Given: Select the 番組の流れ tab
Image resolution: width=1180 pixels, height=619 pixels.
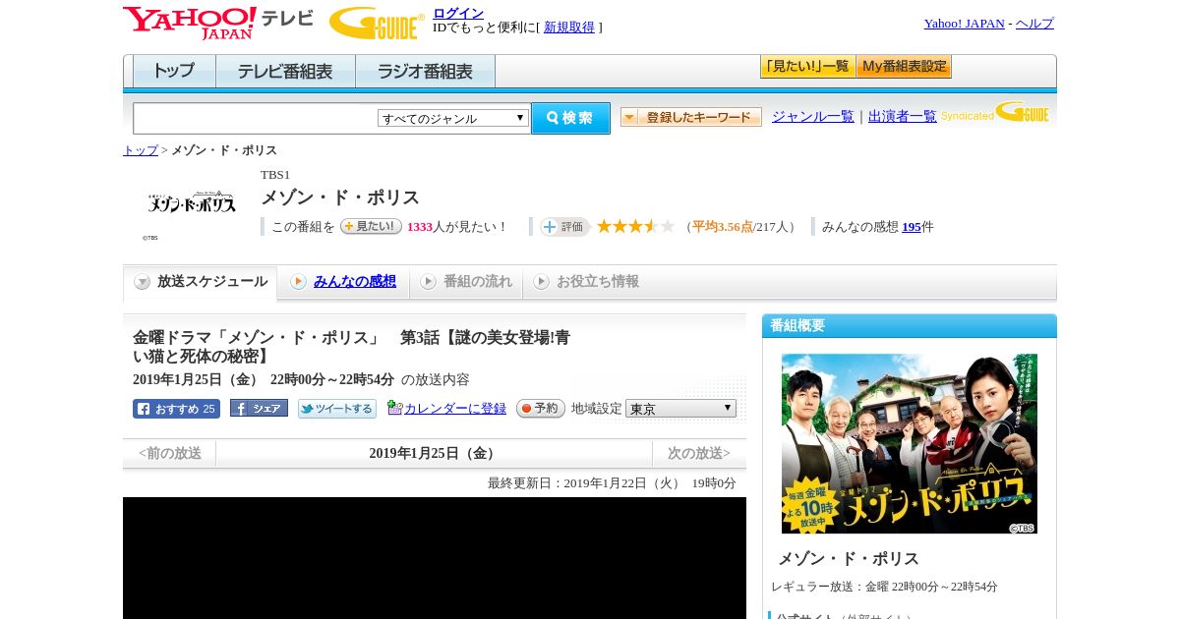Looking at the screenshot, I should pos(466,282).
